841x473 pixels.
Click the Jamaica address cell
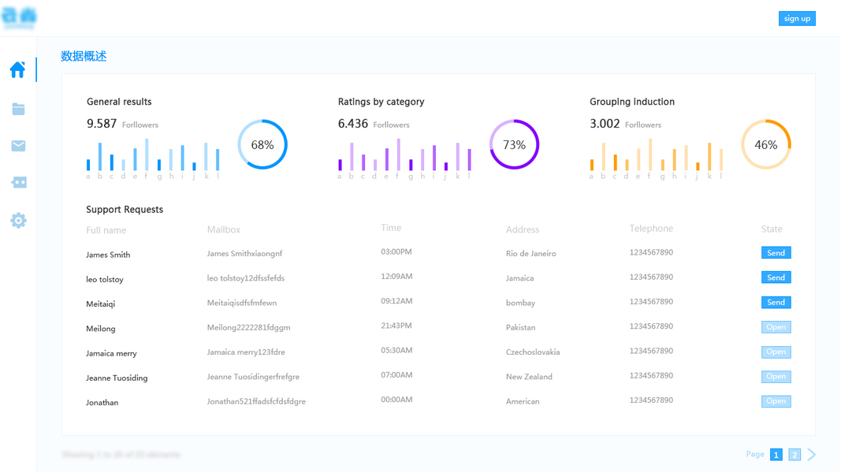pyautogui.click(x=519, y=278)
